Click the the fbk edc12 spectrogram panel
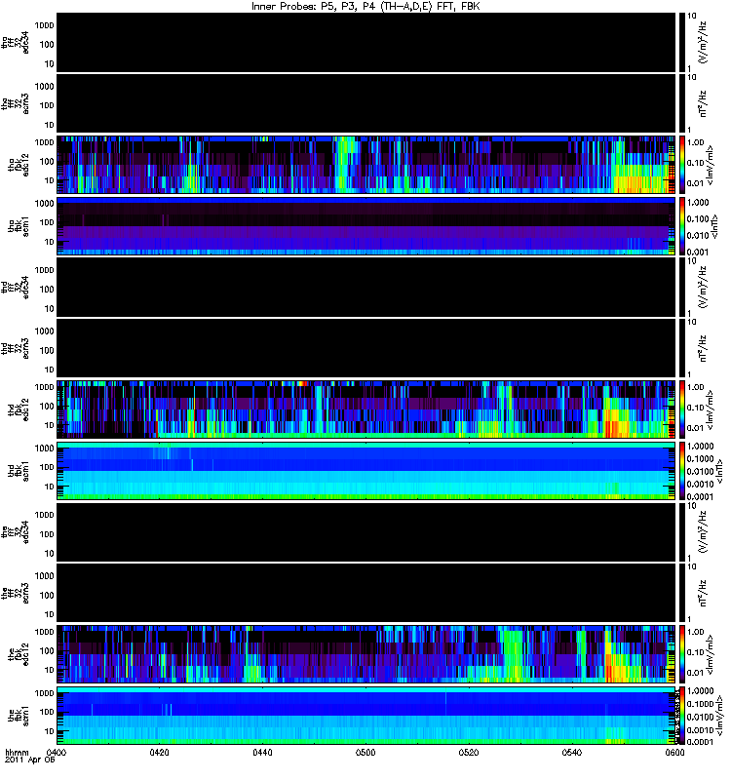 pyautogui.click(x=366, y=654)
